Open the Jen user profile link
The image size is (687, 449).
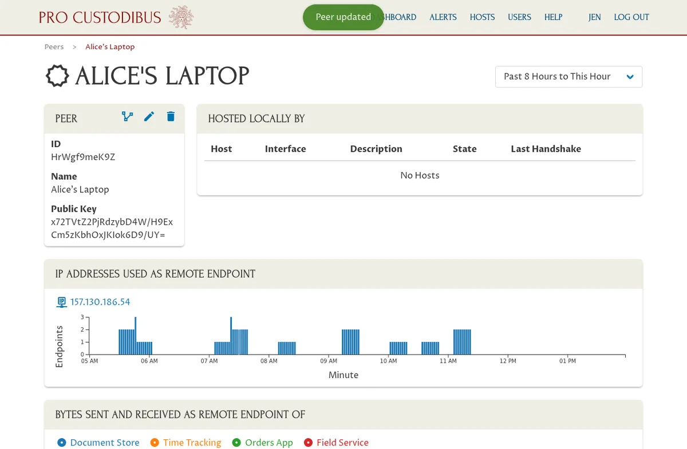(x=594, y=17)
